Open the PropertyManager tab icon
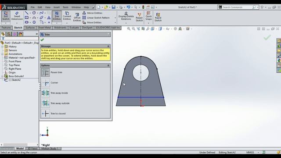The width and height of the screenshot is (281, 158). [9, 34]
